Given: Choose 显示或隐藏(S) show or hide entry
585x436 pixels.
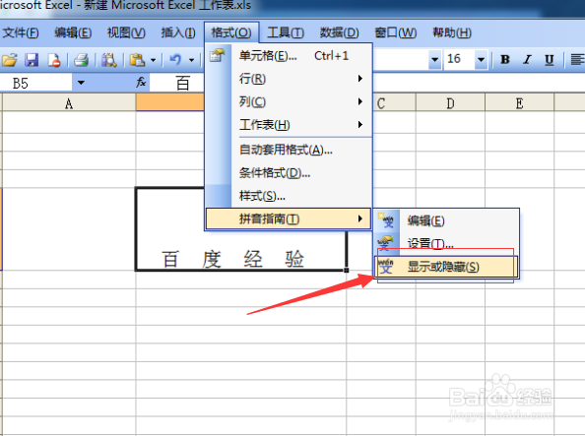Looking at the screenshot, I should pos(447,267).
